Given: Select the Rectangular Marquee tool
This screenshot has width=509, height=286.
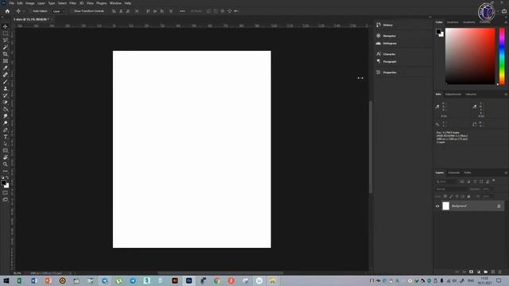Looking at the screenshot, I should coord(6,33).
